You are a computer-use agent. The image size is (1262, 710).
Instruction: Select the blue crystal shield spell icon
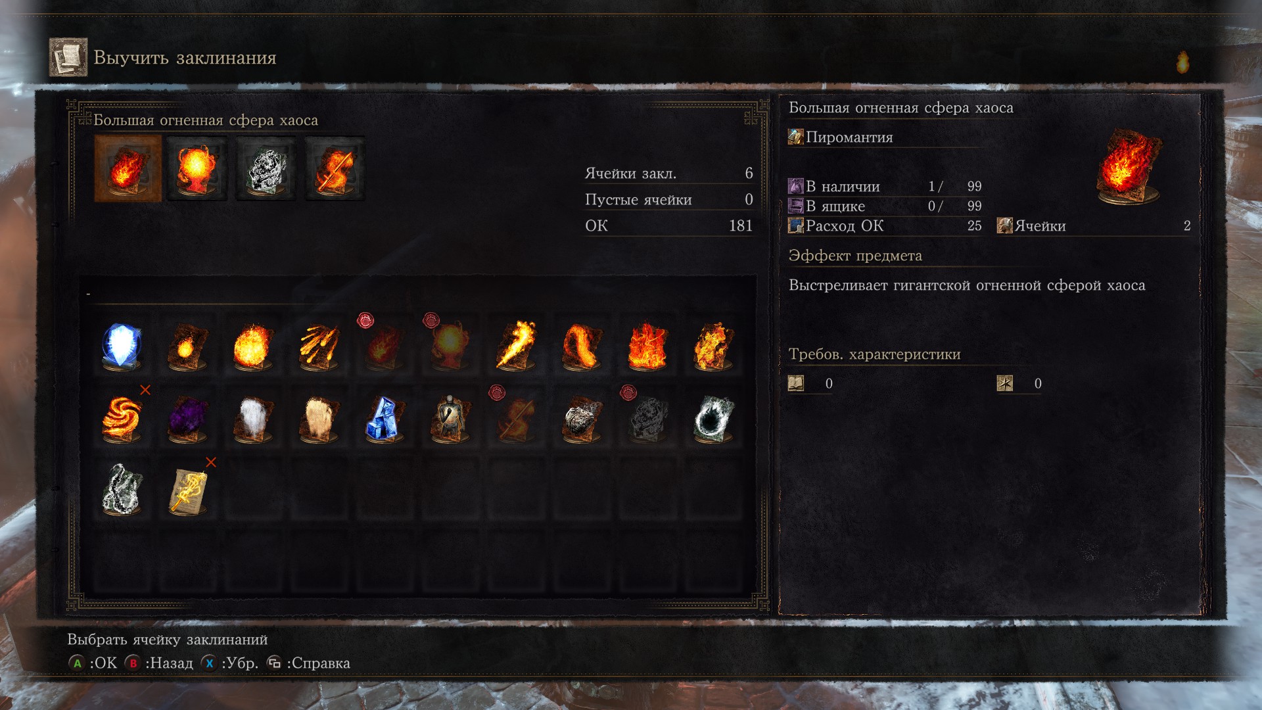coord(122,345)
